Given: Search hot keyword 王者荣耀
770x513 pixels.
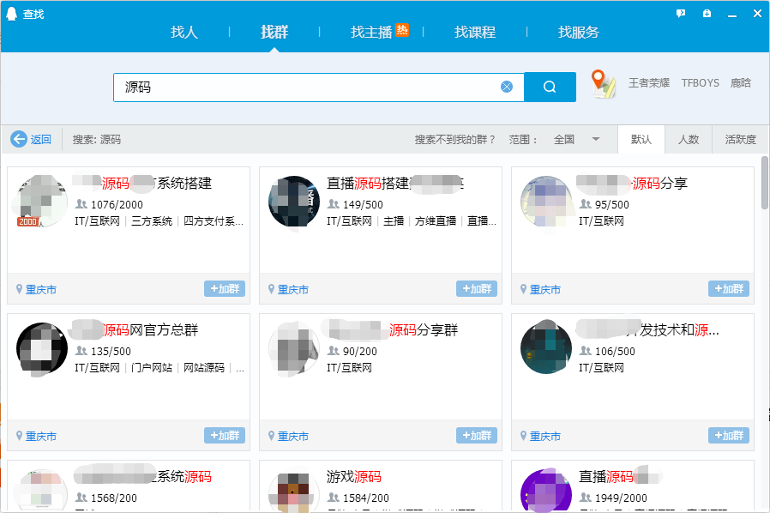Looking at the screenshot, I should [649, 83].
